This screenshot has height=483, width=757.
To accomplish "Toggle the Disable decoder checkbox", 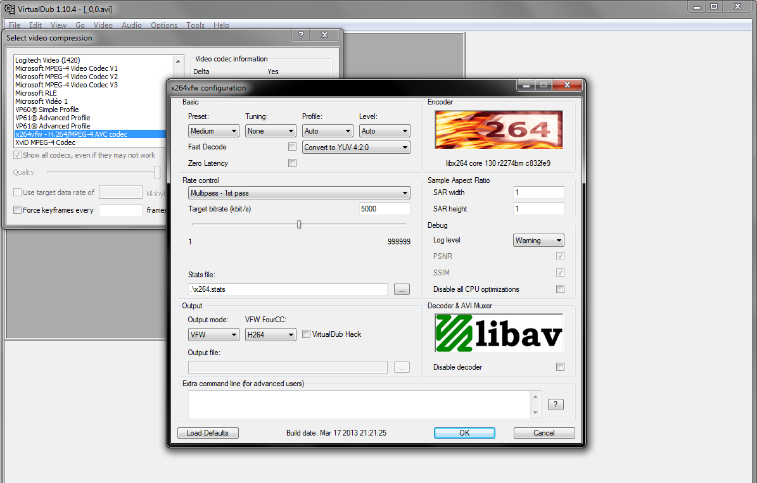I will tap(560, 367).
